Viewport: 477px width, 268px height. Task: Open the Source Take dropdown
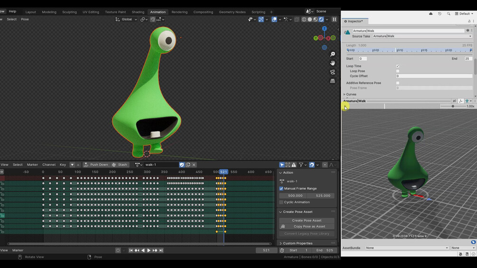[x=422, y=36]
